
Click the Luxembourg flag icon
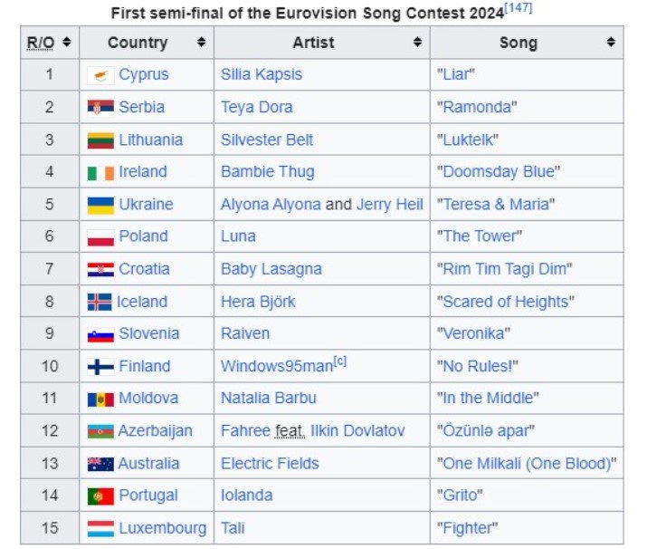[100, 528]
